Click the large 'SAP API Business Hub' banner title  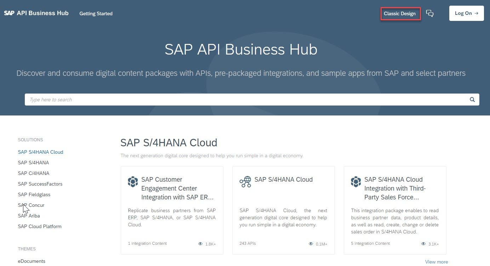[241, 49]
